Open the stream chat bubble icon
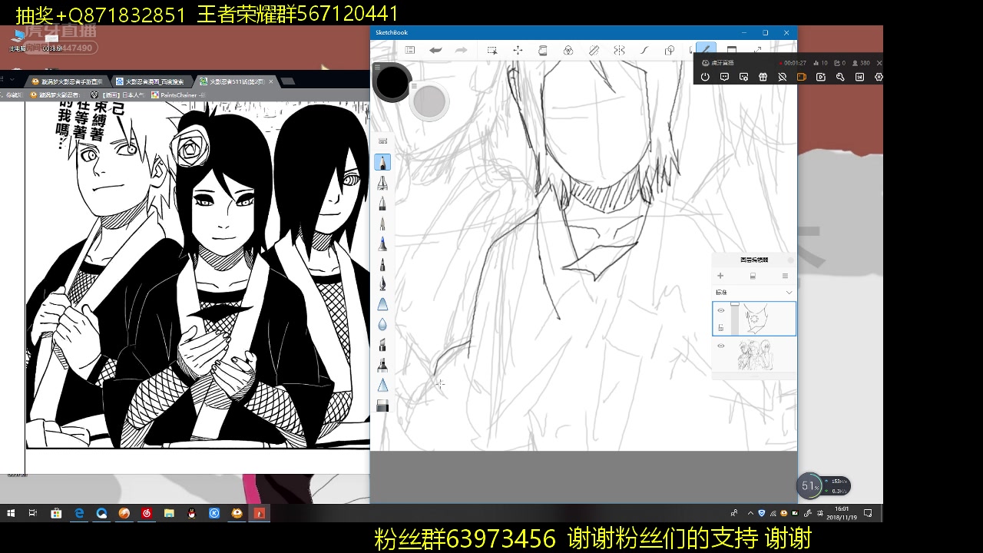The width and height of the screenshot is (983, 553). pos(724,77)
